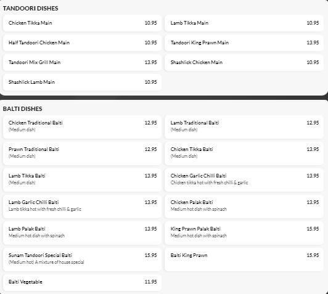Open the Chicken Traditional Balti entry
Viewport: 328px width, 294px height.
point(82,127)
